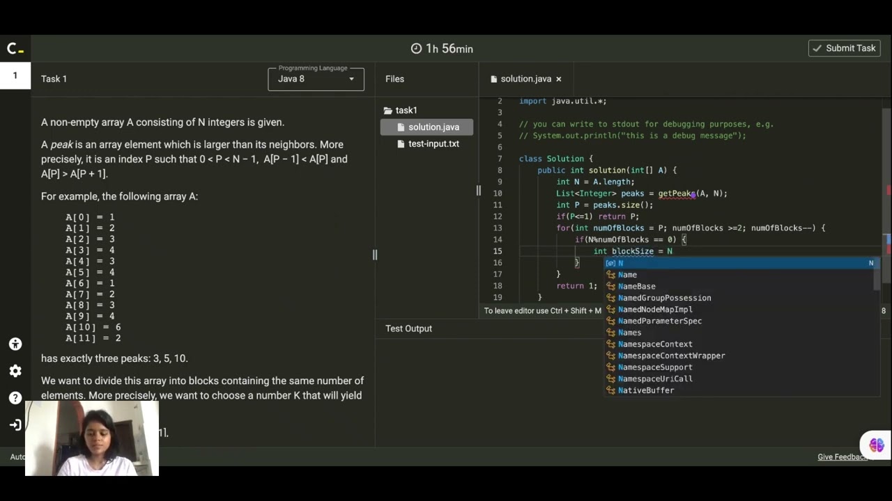Select the NameBase autocomplete suggestion
Image resolution: width=892 pixels, height=501 pixels.
click(x=740, y=287)
